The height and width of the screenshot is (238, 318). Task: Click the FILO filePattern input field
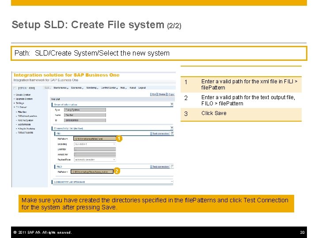click(x=92, y=171)
